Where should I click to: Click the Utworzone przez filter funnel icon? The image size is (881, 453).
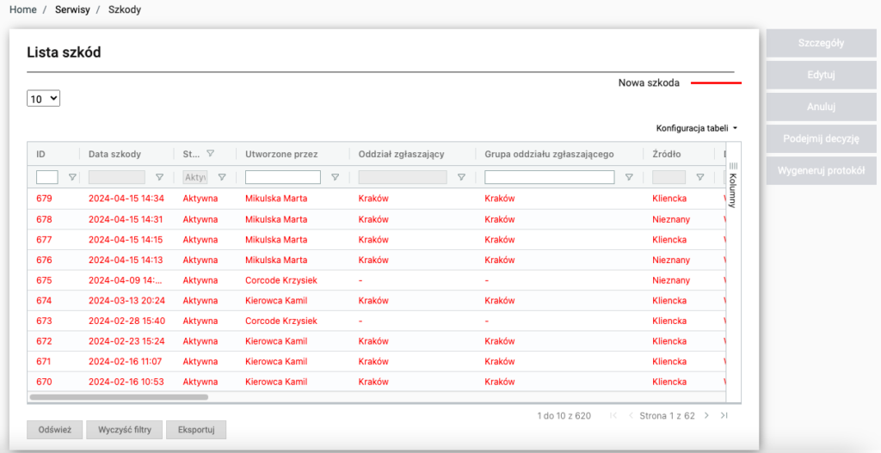[335, 177]
